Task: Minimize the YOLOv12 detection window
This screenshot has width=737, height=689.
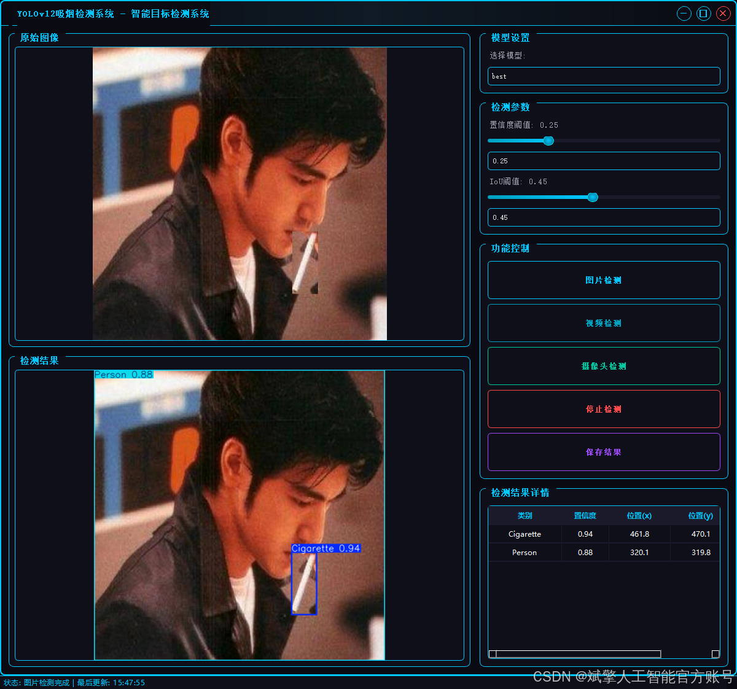Action: click(x=684, y=14)
